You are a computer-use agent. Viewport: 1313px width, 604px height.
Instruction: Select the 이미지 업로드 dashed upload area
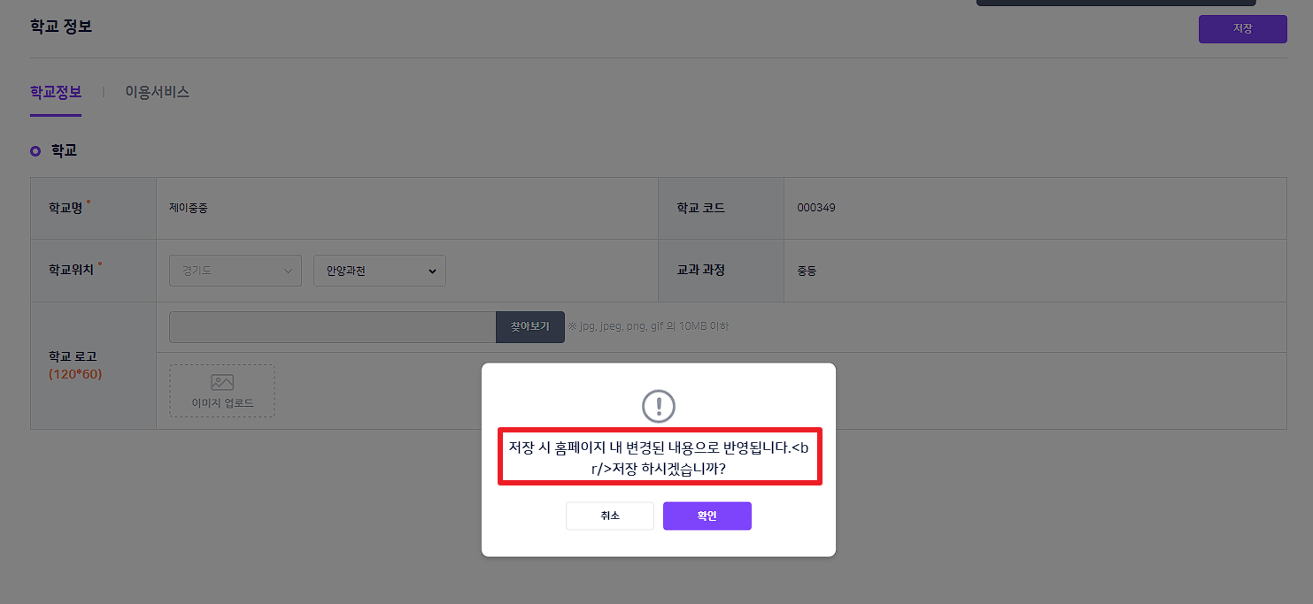[222, 391]
